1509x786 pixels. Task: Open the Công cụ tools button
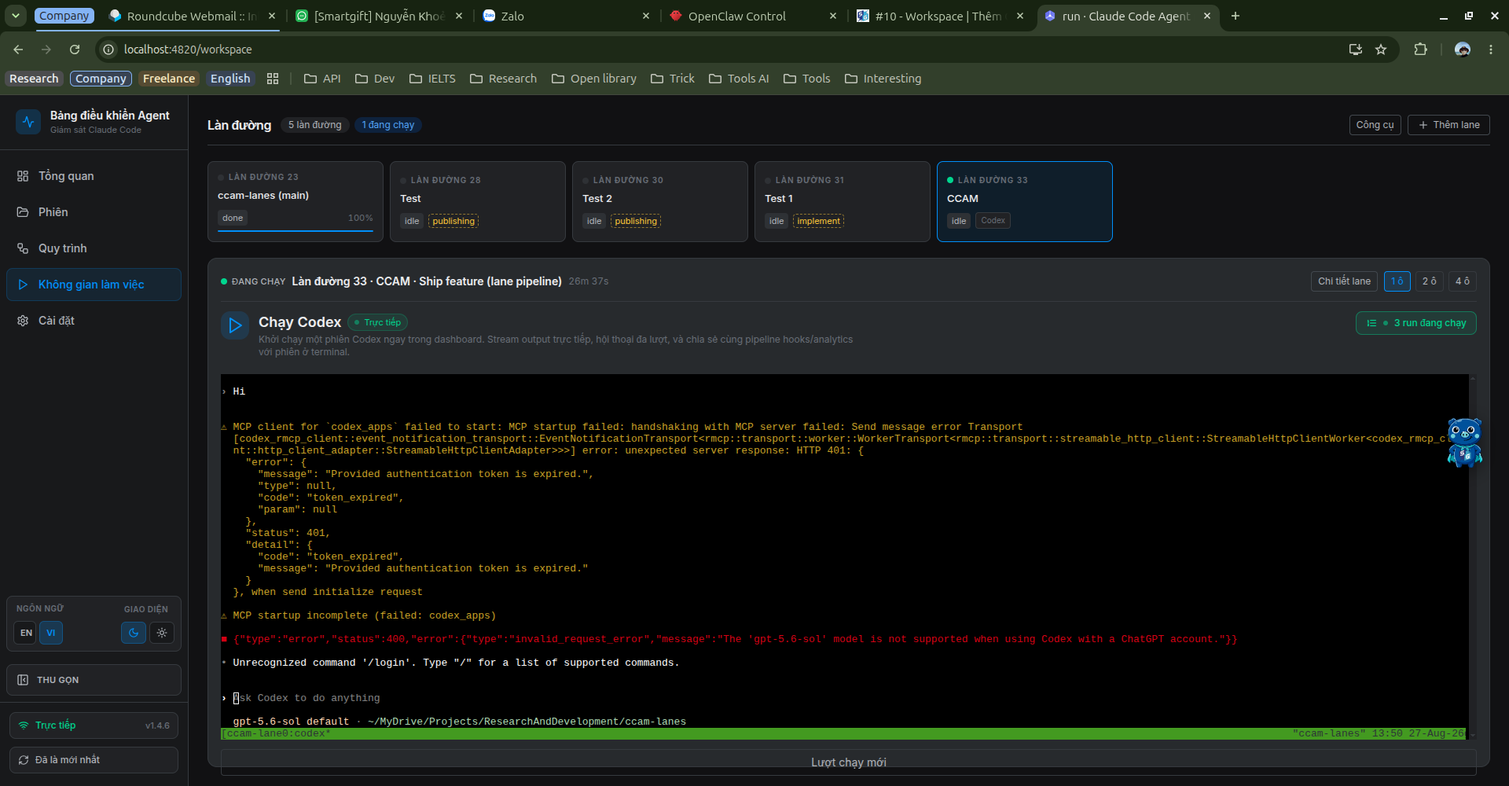click(1375, 125)
